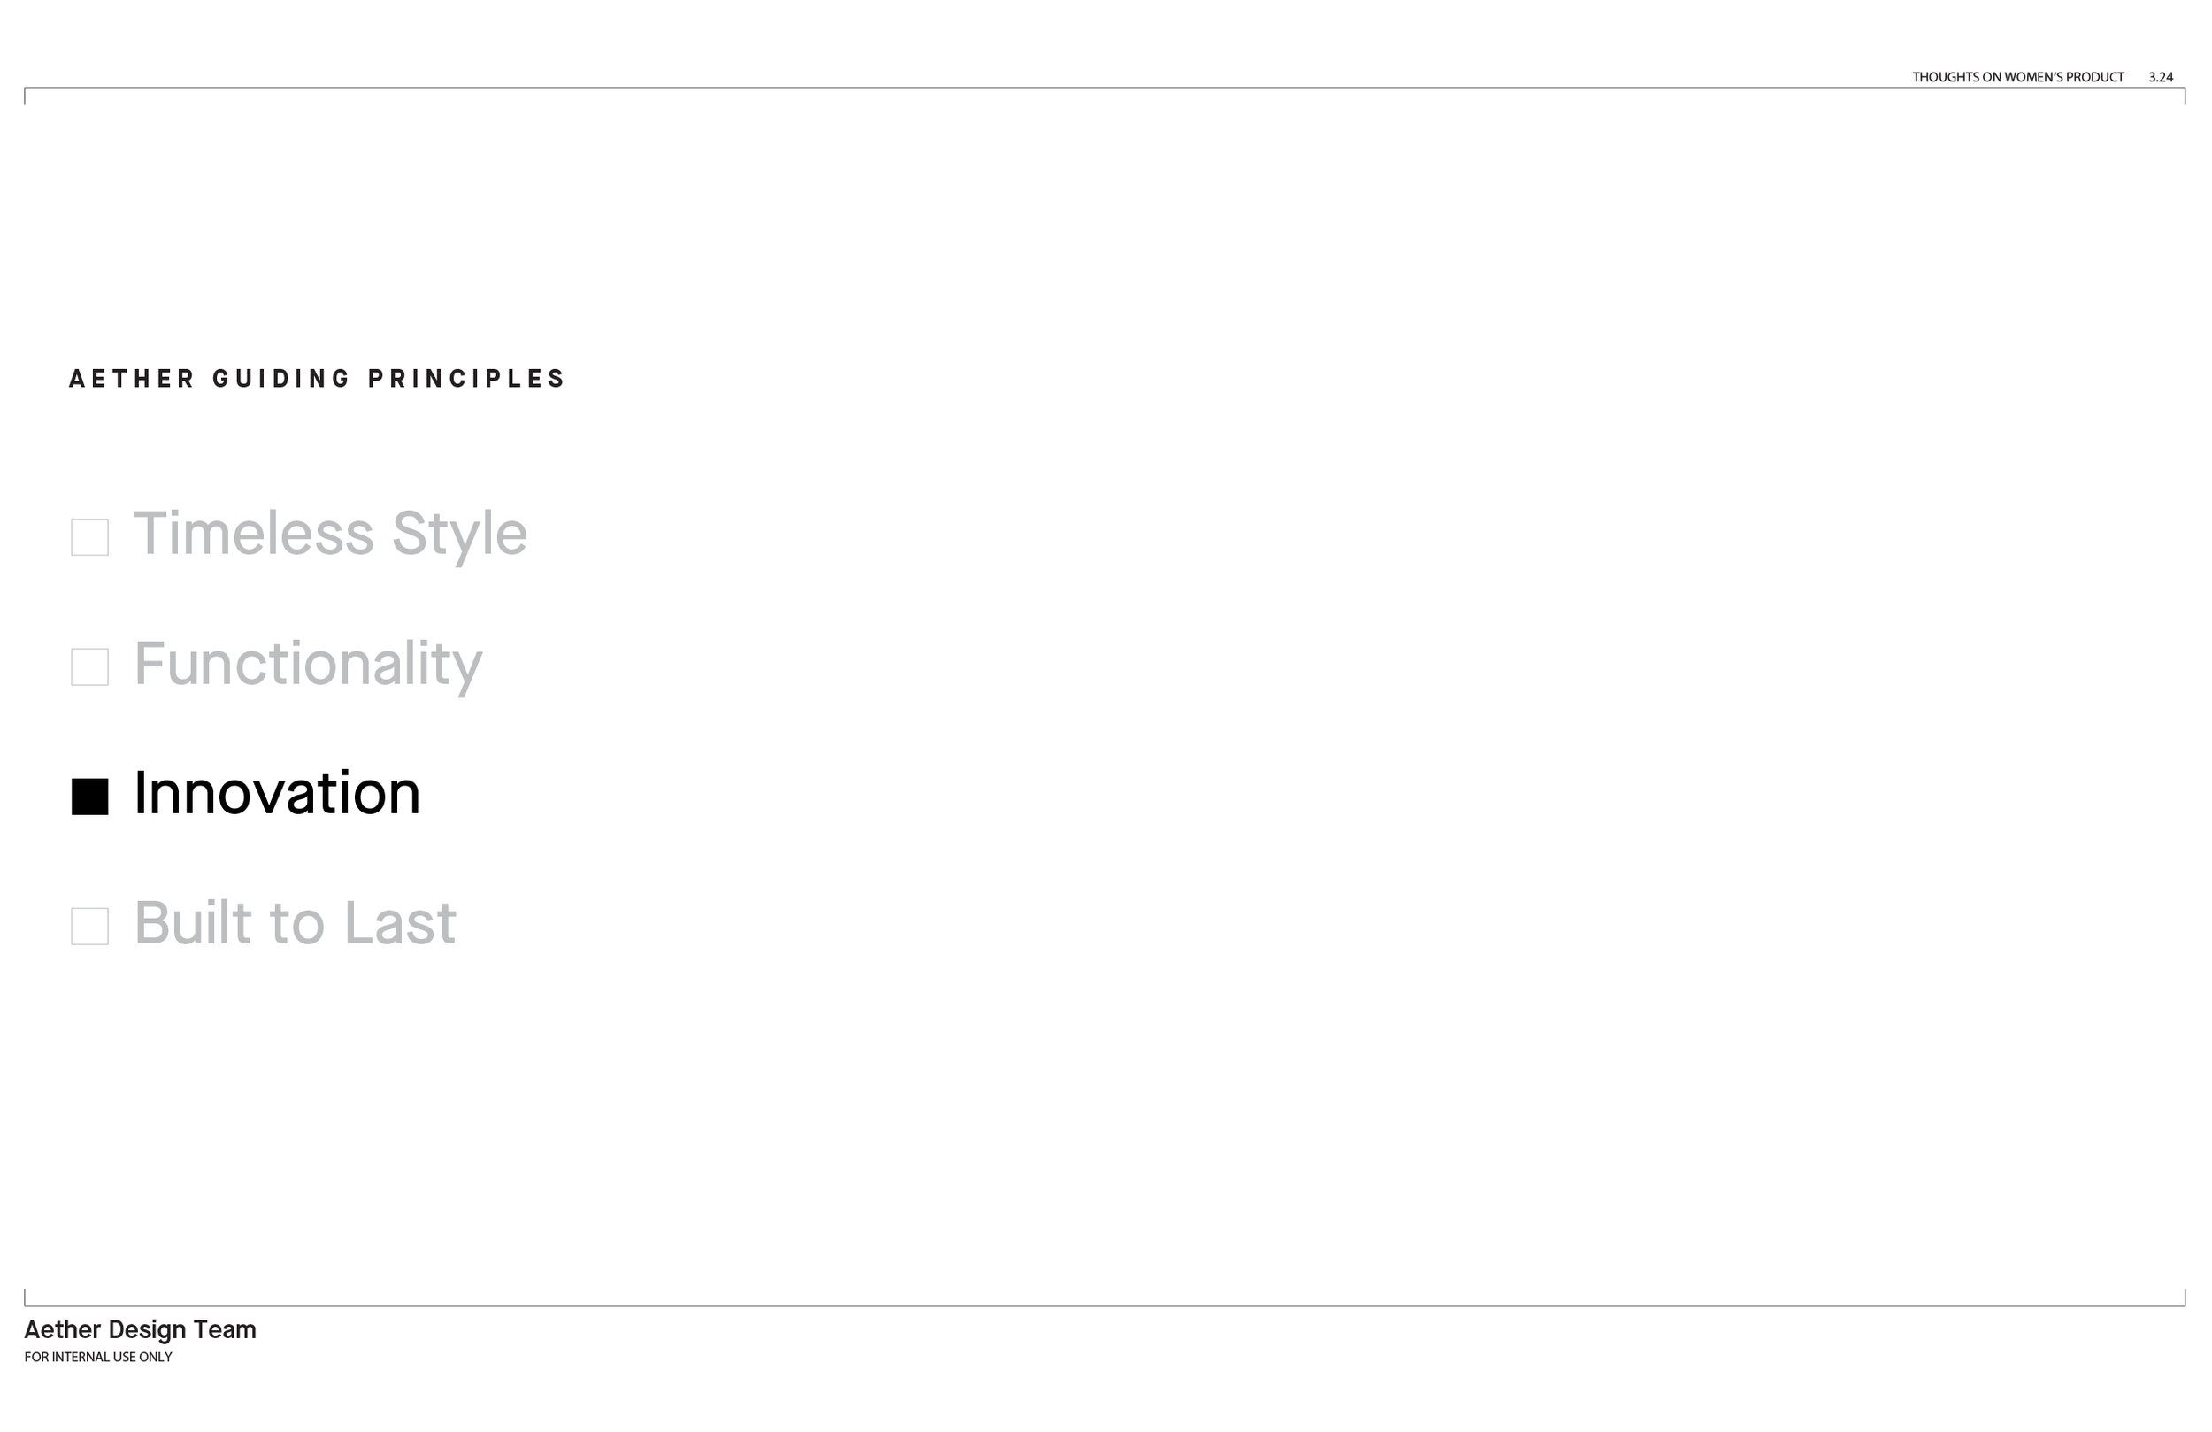
Task: Select the Functionality text label
Action: tap(309, 666)
